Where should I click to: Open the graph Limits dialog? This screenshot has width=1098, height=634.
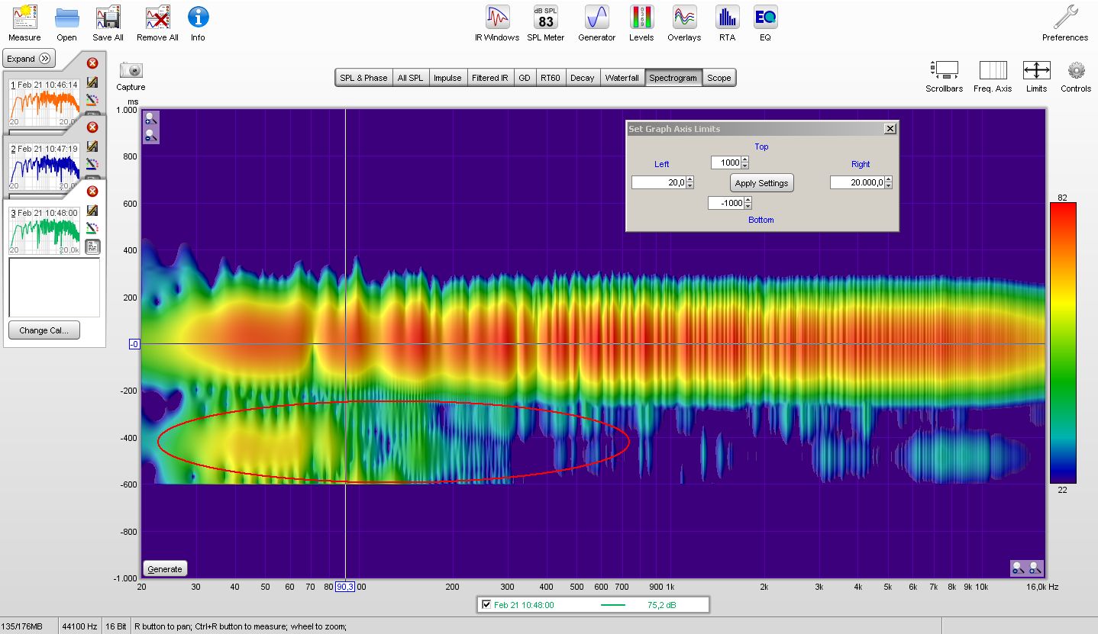1036,76
